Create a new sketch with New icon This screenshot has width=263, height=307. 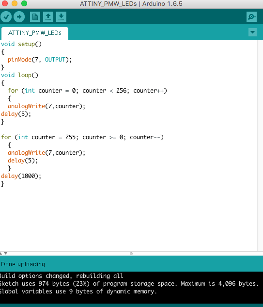click(x=35, y=17)
